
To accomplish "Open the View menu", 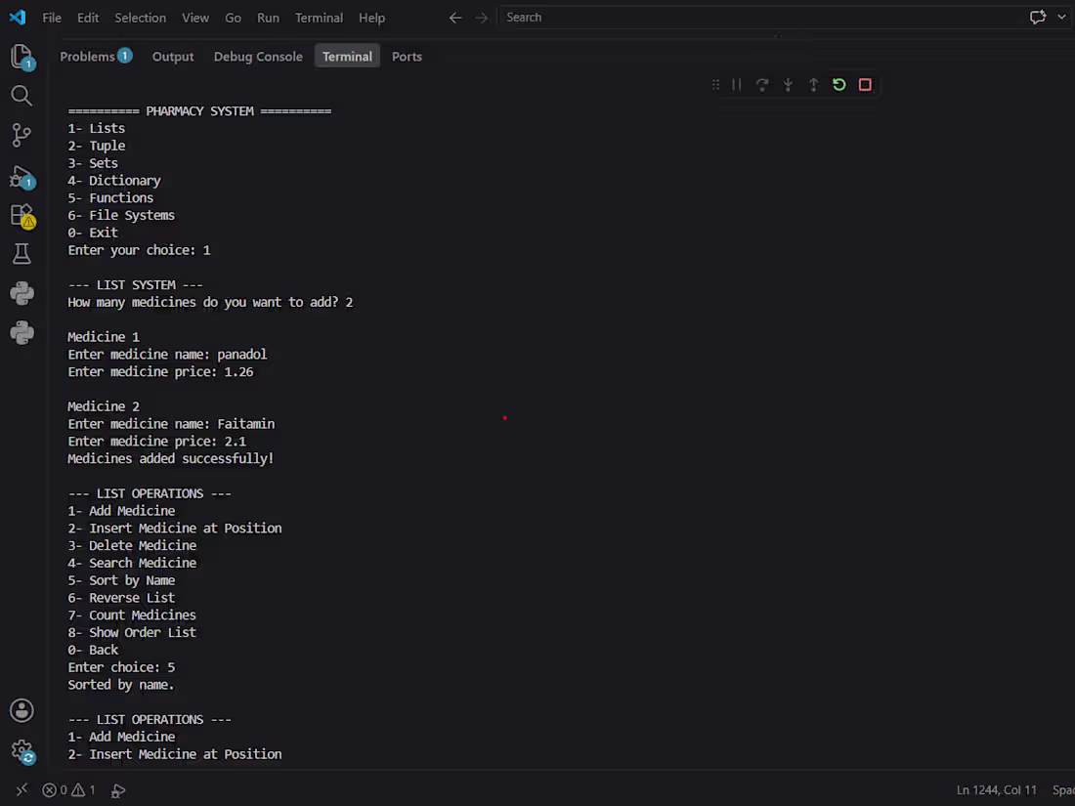I will [x=195, y=18].
